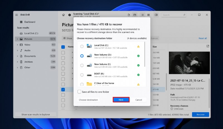Select list view layout icon
This screenshot has height=129, width=223.
(142, 15)
